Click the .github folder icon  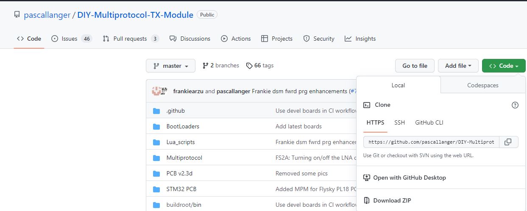[x=156, y=111]
